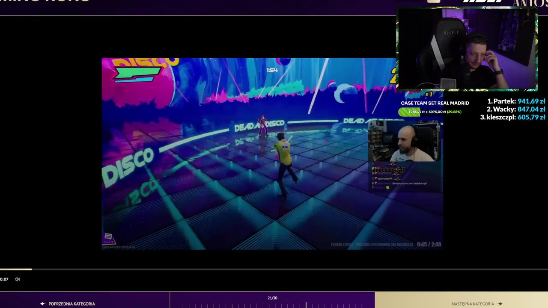
Task: Click the Case Team Set Real Madrid title
Action: pos(435,103)
